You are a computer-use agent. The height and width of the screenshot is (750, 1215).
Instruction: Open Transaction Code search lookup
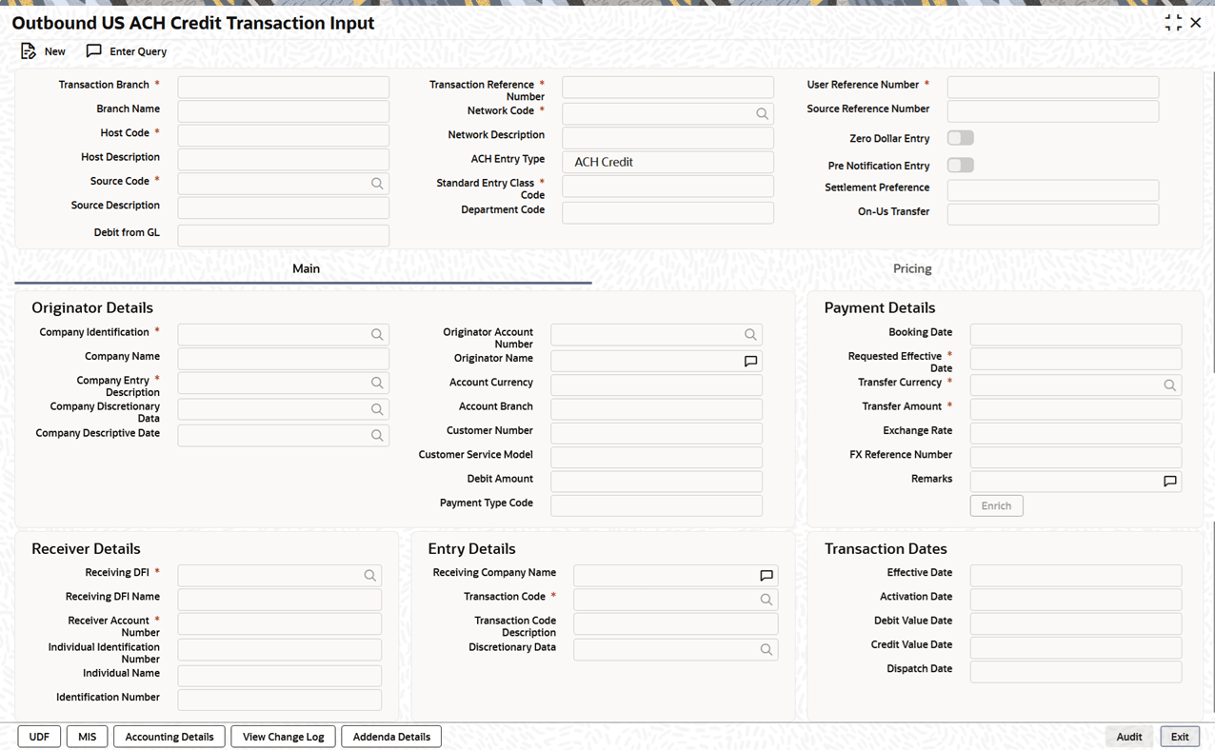pos(767,600)
